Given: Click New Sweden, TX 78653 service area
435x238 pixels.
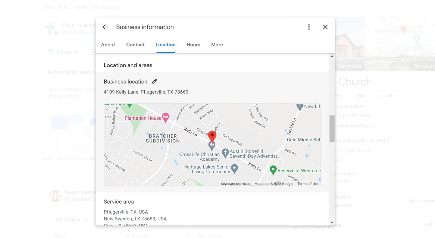Looking at the screenshot, I should coord(135,219).
